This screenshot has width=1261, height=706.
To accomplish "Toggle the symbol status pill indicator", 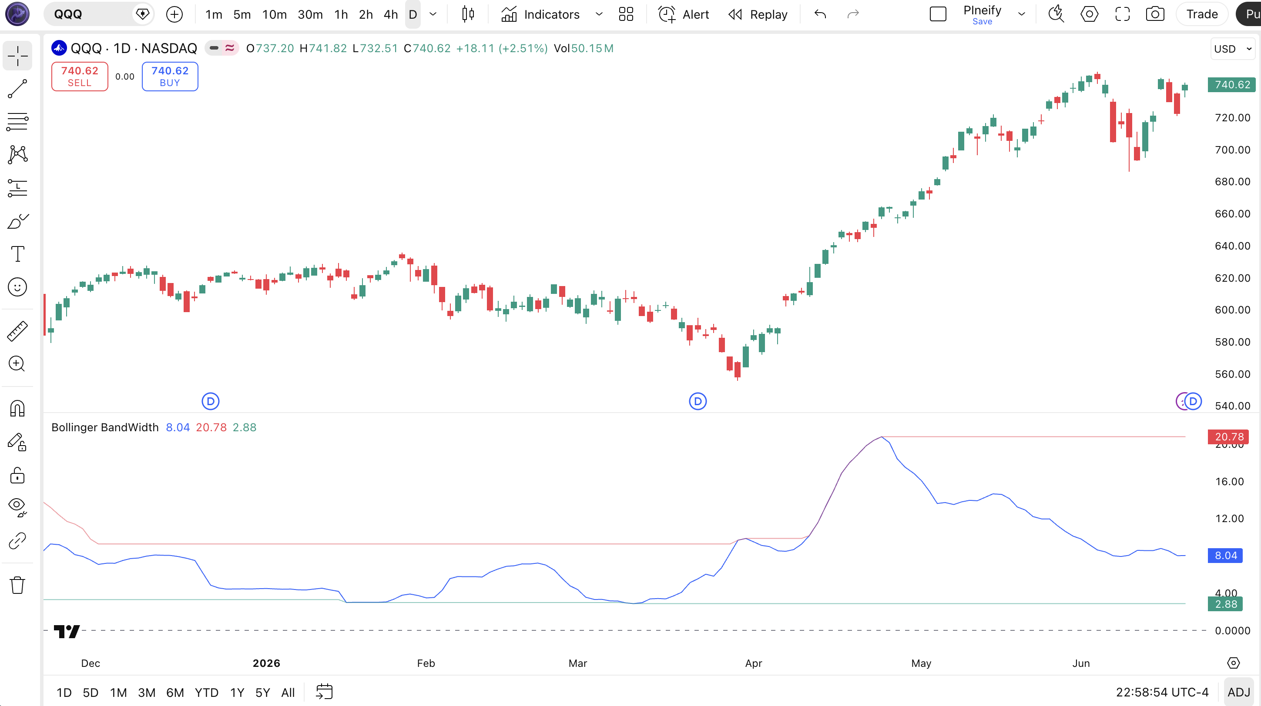I will tap(222, 48).
